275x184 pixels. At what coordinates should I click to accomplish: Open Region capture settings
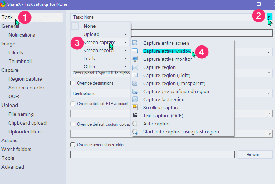pos(25,79)
